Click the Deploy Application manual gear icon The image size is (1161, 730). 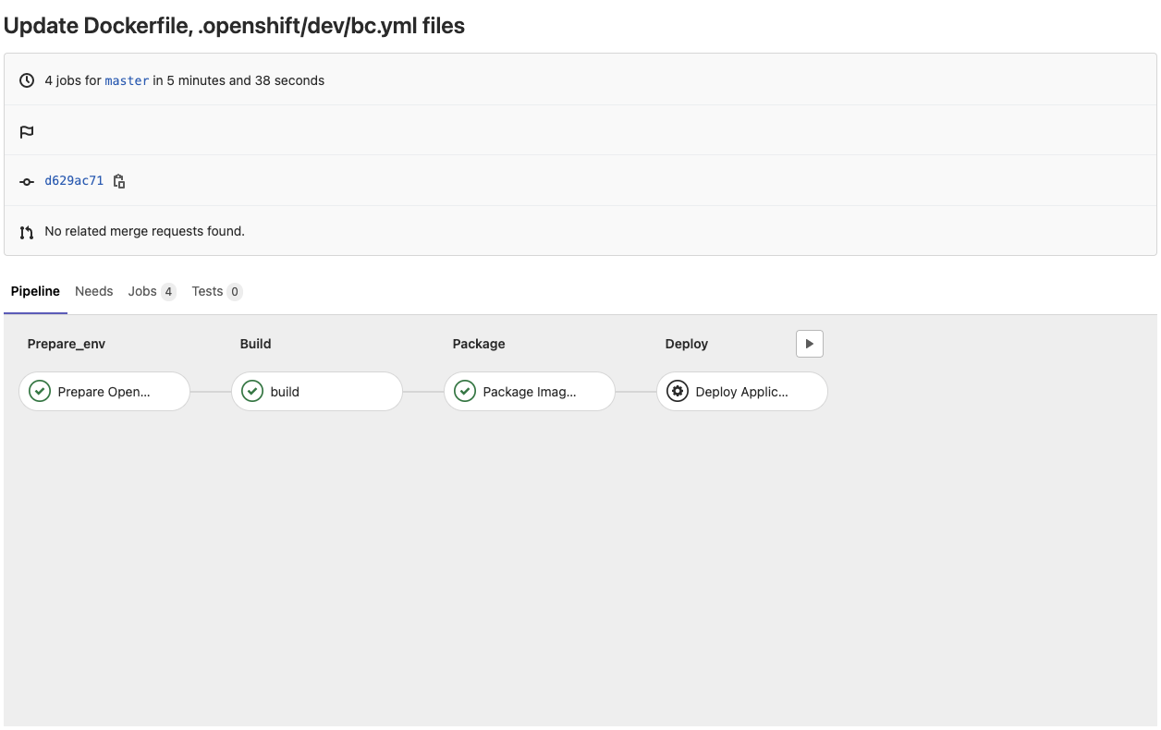pos(678,392)
